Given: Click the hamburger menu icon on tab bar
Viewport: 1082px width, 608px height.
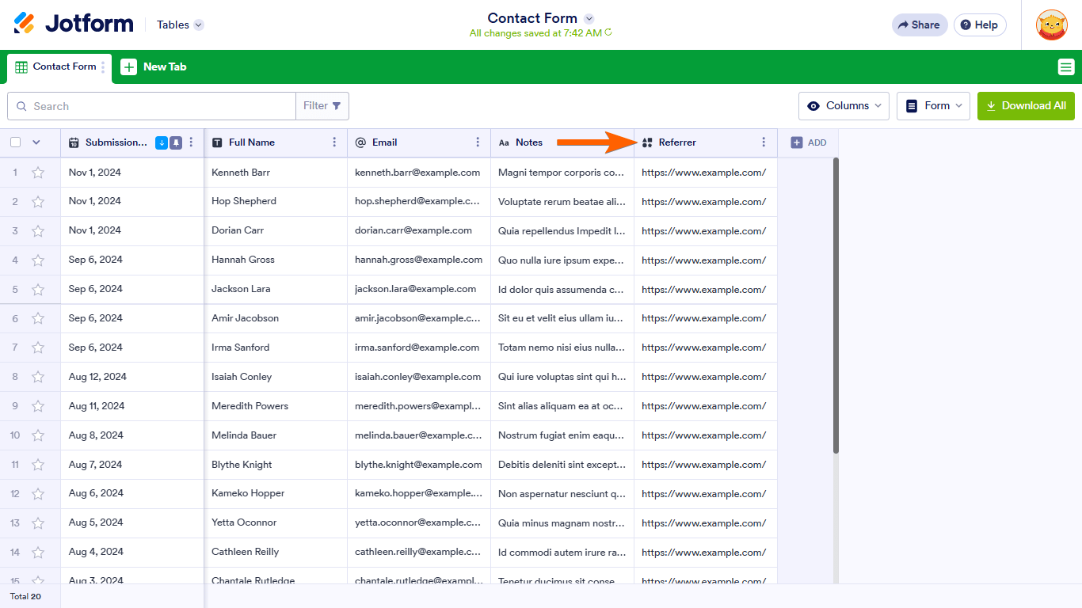Looking at the screenshot, I should coord(1065,67).
